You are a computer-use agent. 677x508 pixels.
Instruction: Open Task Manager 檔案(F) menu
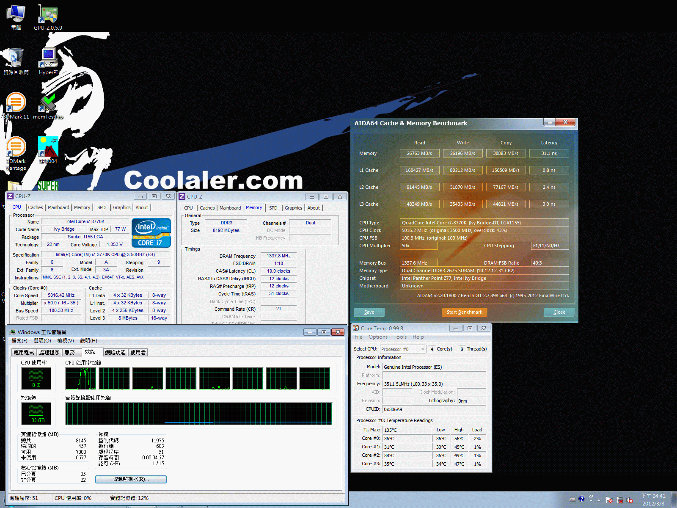19,341
